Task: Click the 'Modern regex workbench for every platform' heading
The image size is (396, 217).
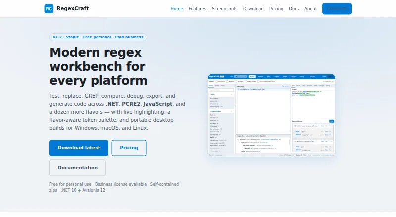Action: (x=99, y=67)
